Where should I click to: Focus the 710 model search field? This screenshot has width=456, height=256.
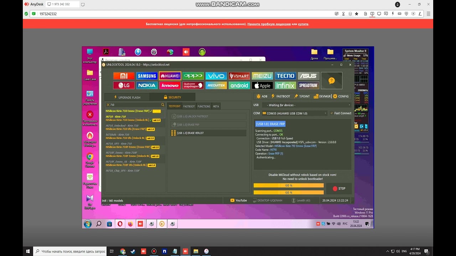click(x=135, y=105)
